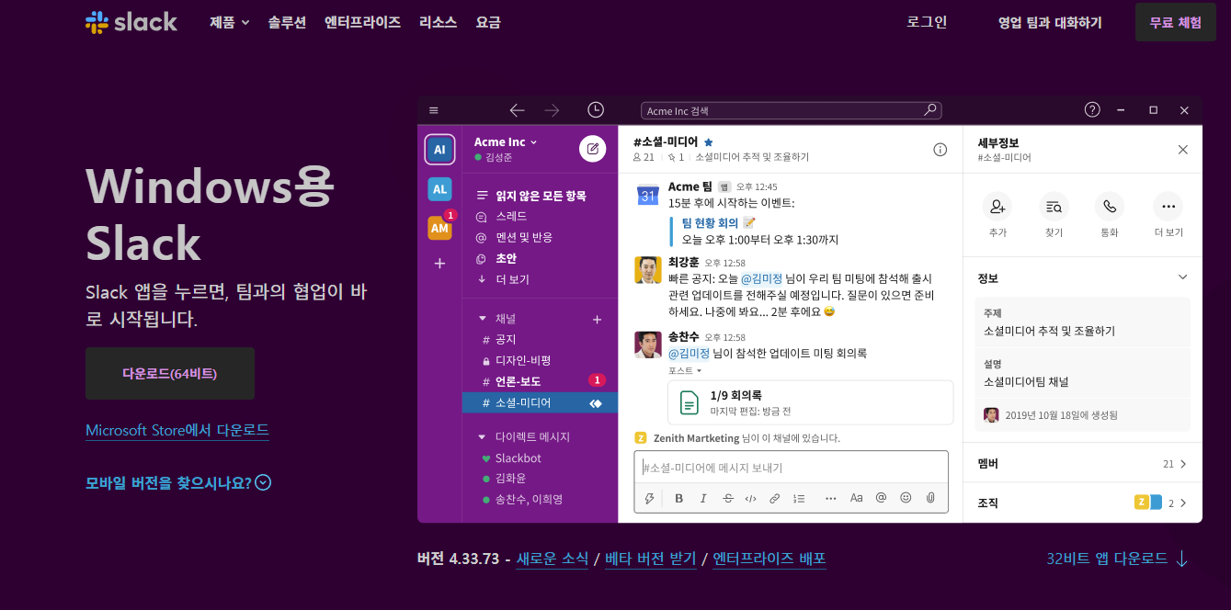Image resolution: width=1231 pixels, height=610 pixels.
Task: Collapse the 채널 section triangle
Action: click(482, 319)
